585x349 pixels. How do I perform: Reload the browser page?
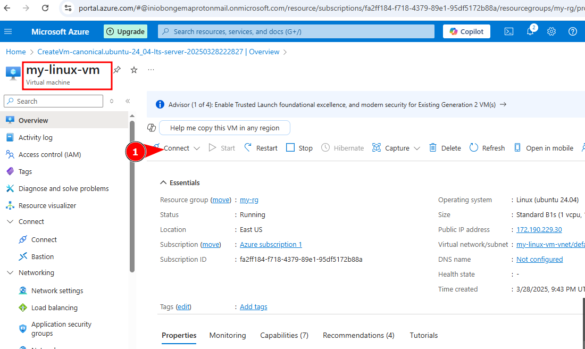[x=45, y=8]
